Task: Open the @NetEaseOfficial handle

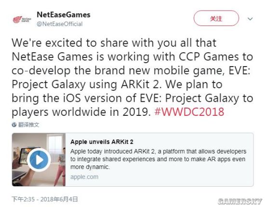Action: 59,24
